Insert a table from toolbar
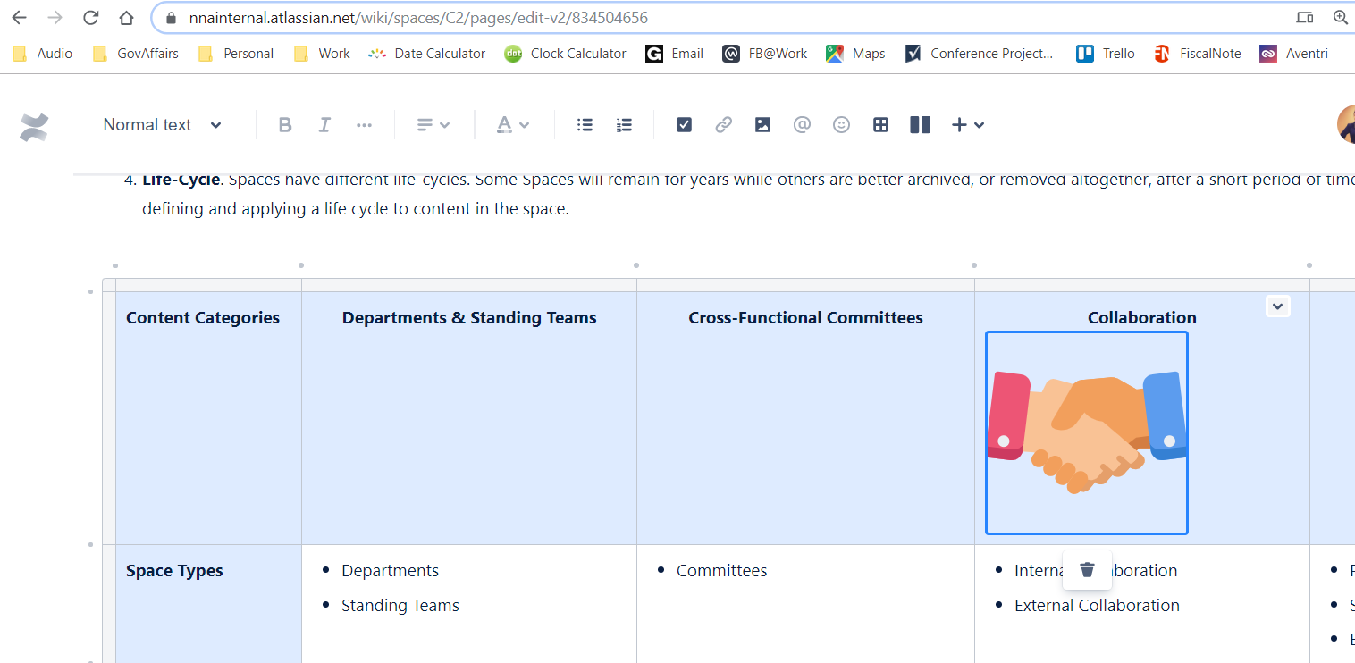 pyautogui.click(x=880, y=125)
